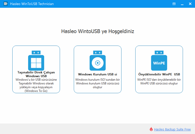Click the USB connector atop the WinPE icon

(x=159, y=53)
